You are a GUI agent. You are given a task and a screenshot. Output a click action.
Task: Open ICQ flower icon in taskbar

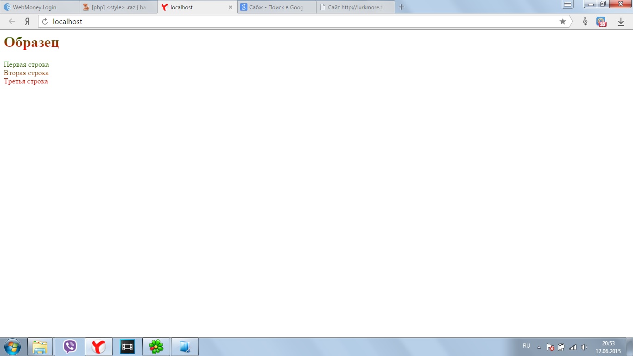coord(156,347)
